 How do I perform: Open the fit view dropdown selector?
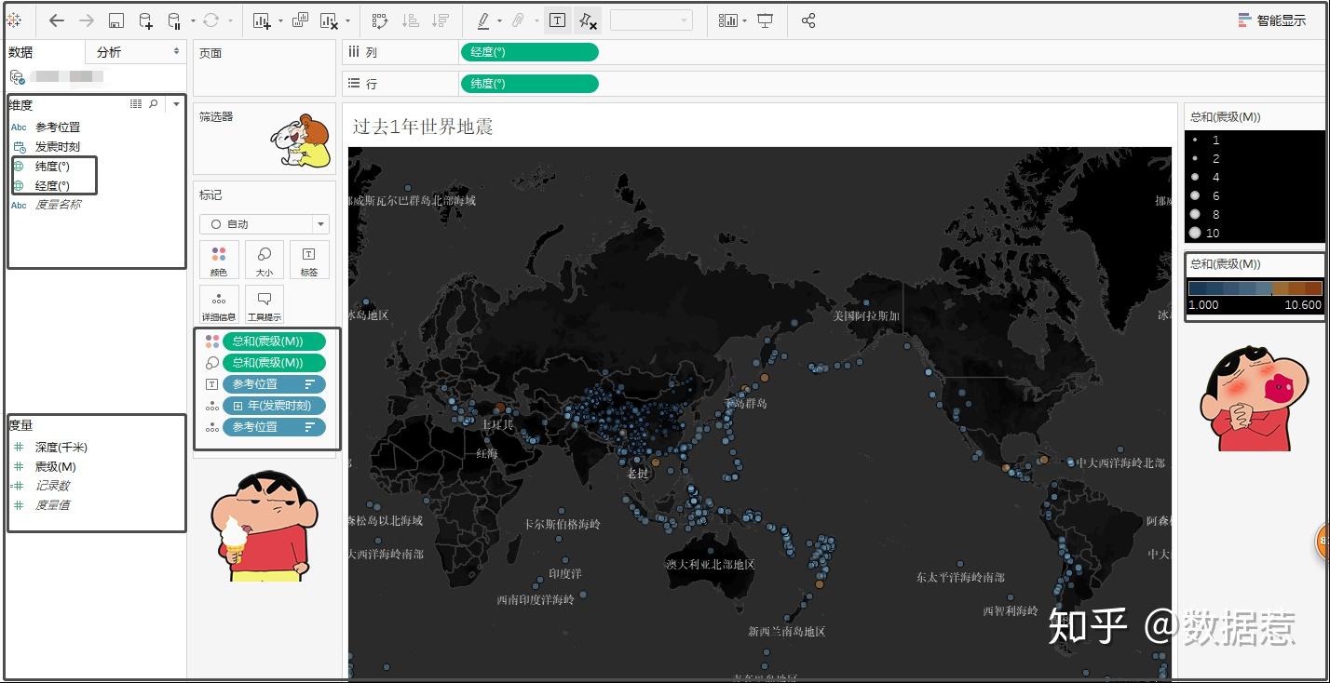point(652,20)
